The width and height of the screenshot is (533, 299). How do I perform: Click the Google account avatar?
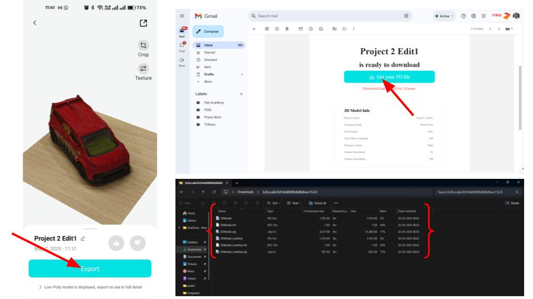pyautogui.click(x=516, y=16)
